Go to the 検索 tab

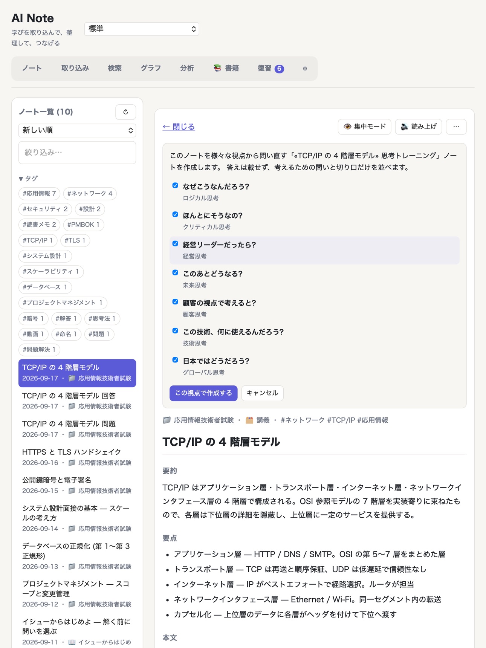pos(115,68)
